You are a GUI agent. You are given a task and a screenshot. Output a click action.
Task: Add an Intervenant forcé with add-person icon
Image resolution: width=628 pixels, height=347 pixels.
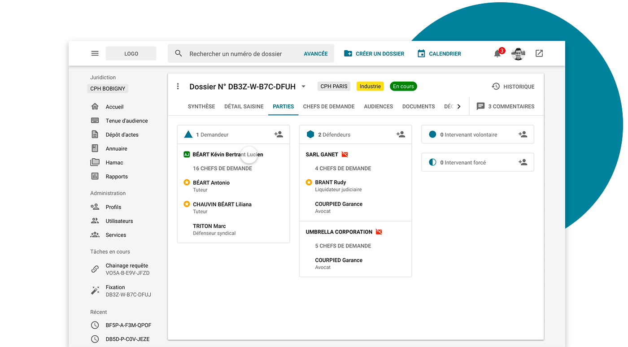(x=523, y=162)
